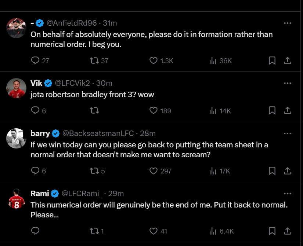Bookmark AnfieldRd96's tweet

point(272,60)
